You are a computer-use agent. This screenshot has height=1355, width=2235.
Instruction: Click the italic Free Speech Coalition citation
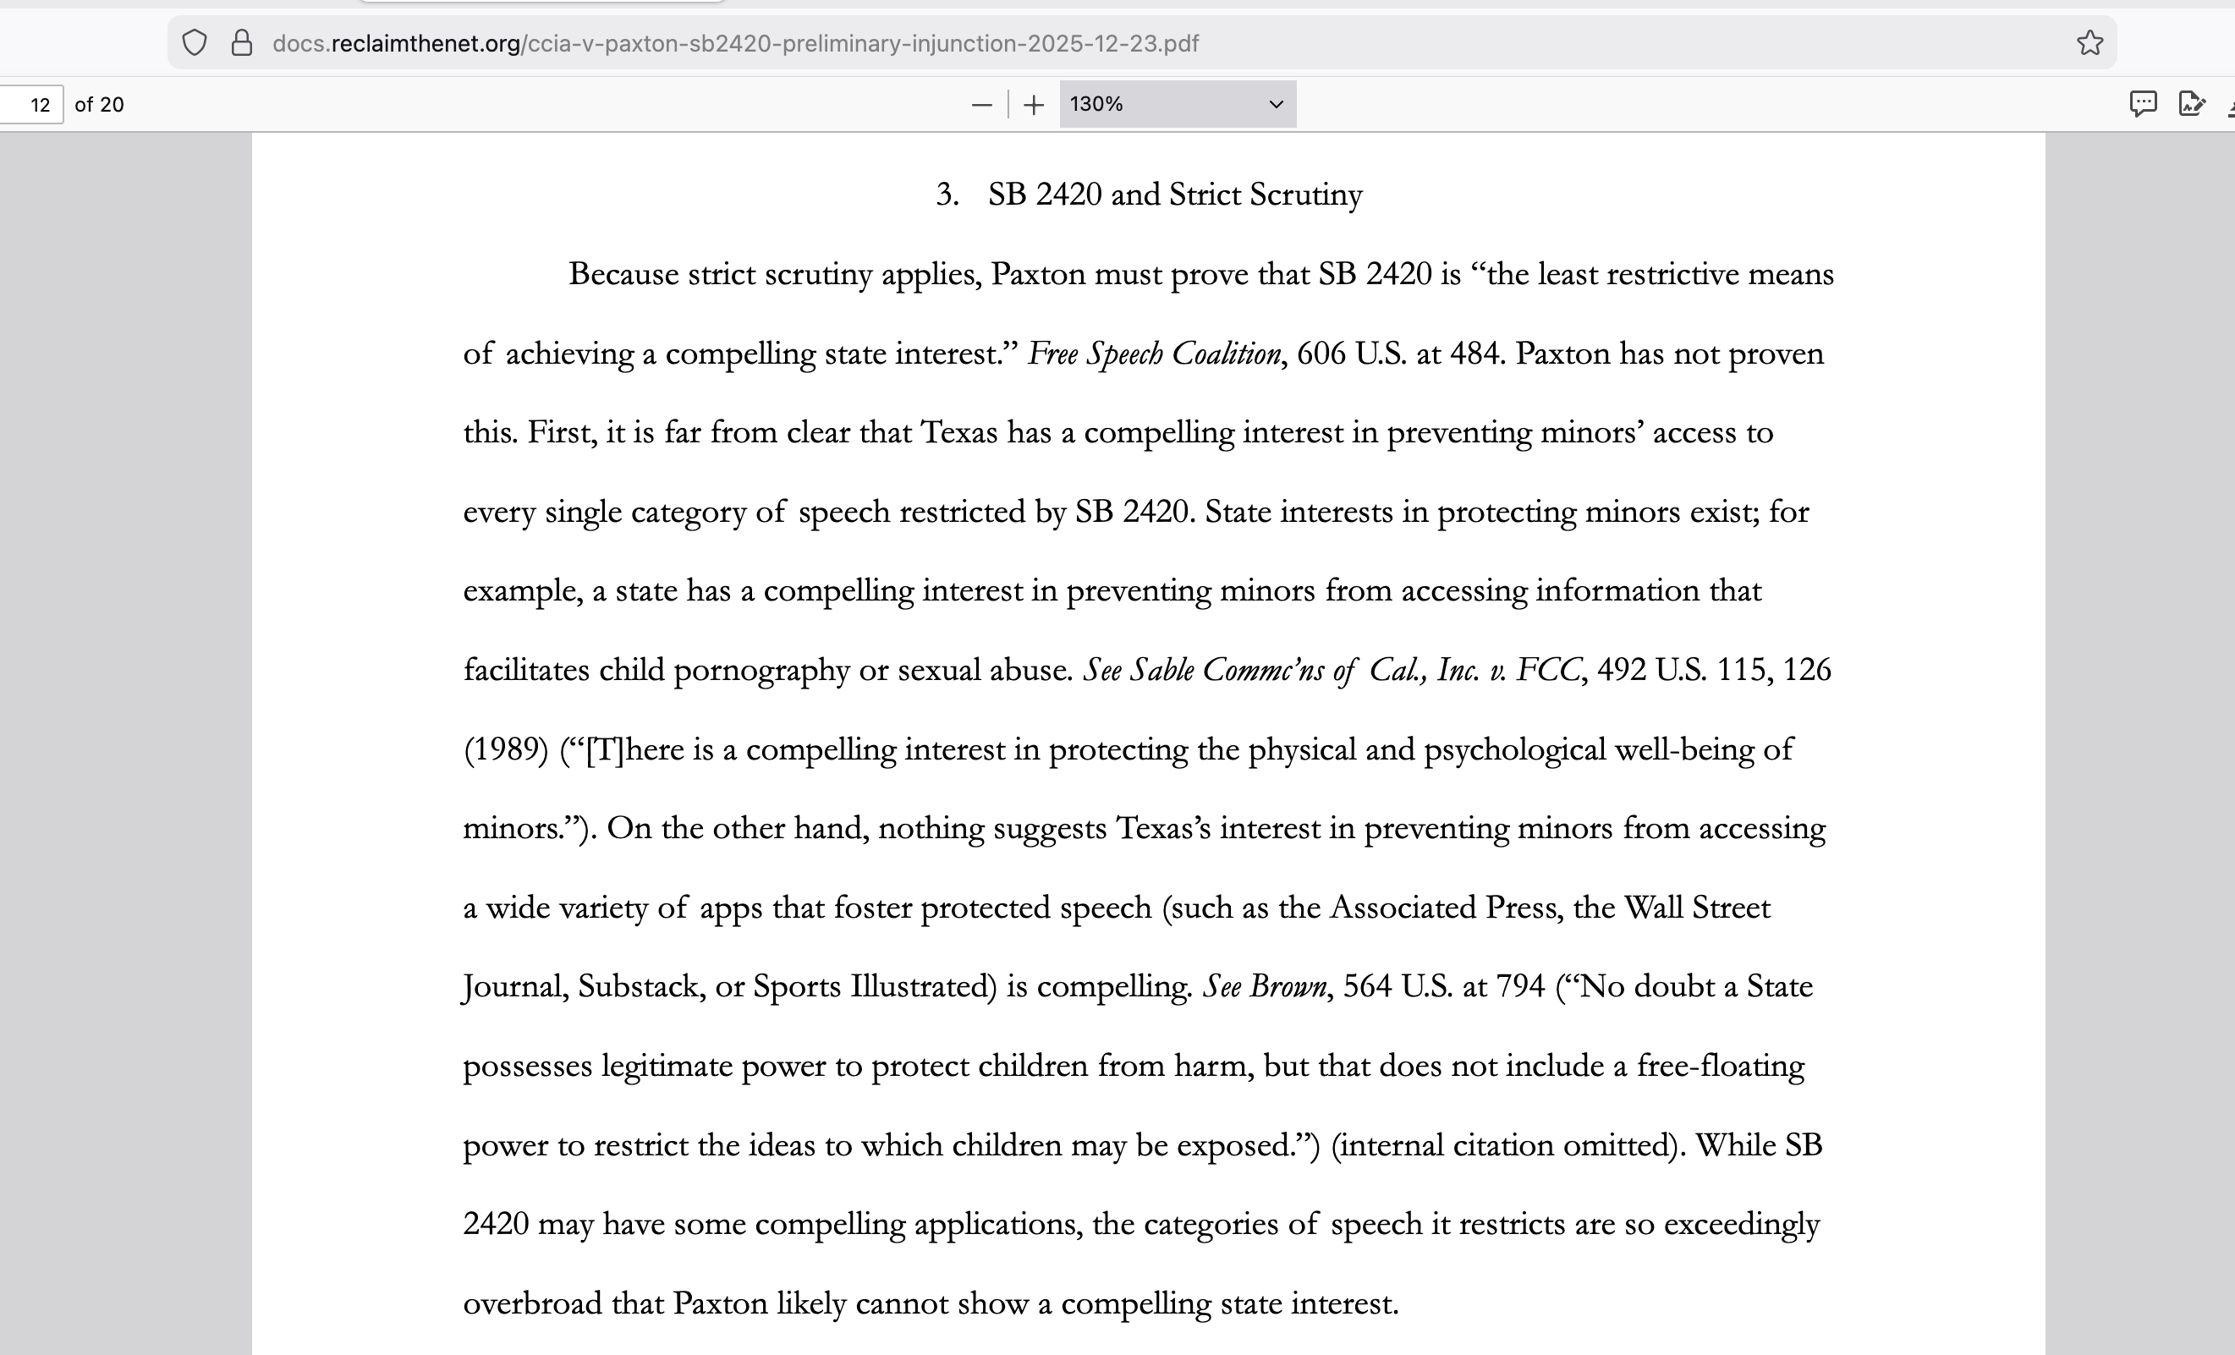1154,354
